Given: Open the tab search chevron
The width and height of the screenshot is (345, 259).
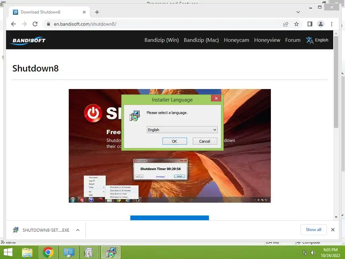Looking at the screenshot, I should pyautogui.click(x=298, y=12).
